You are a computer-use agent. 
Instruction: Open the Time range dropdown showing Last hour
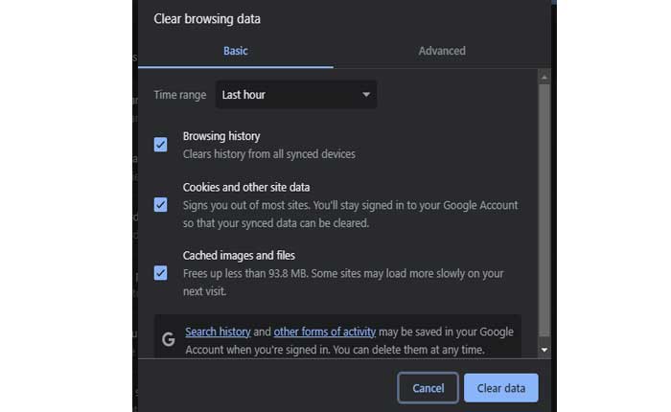[295, 95]
